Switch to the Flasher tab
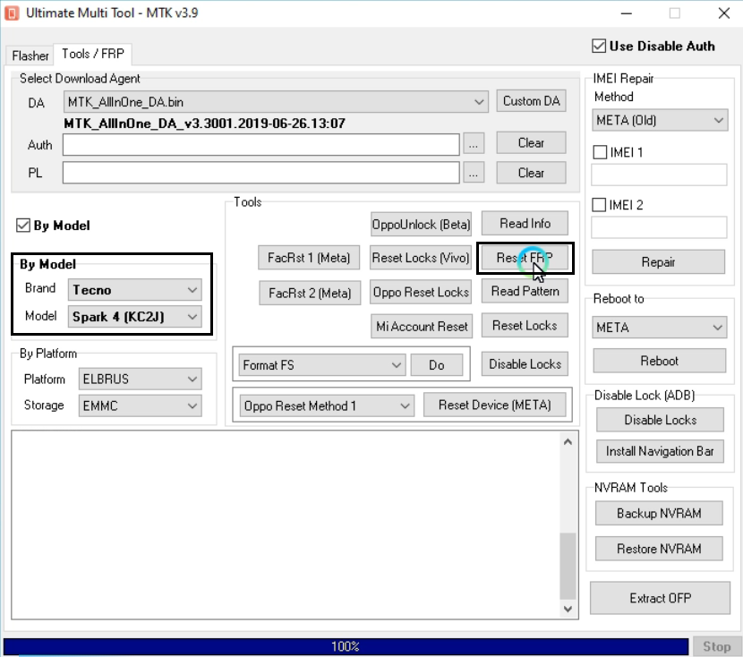Viewport: 743px width, 657px height. click(x=30, y=55)
